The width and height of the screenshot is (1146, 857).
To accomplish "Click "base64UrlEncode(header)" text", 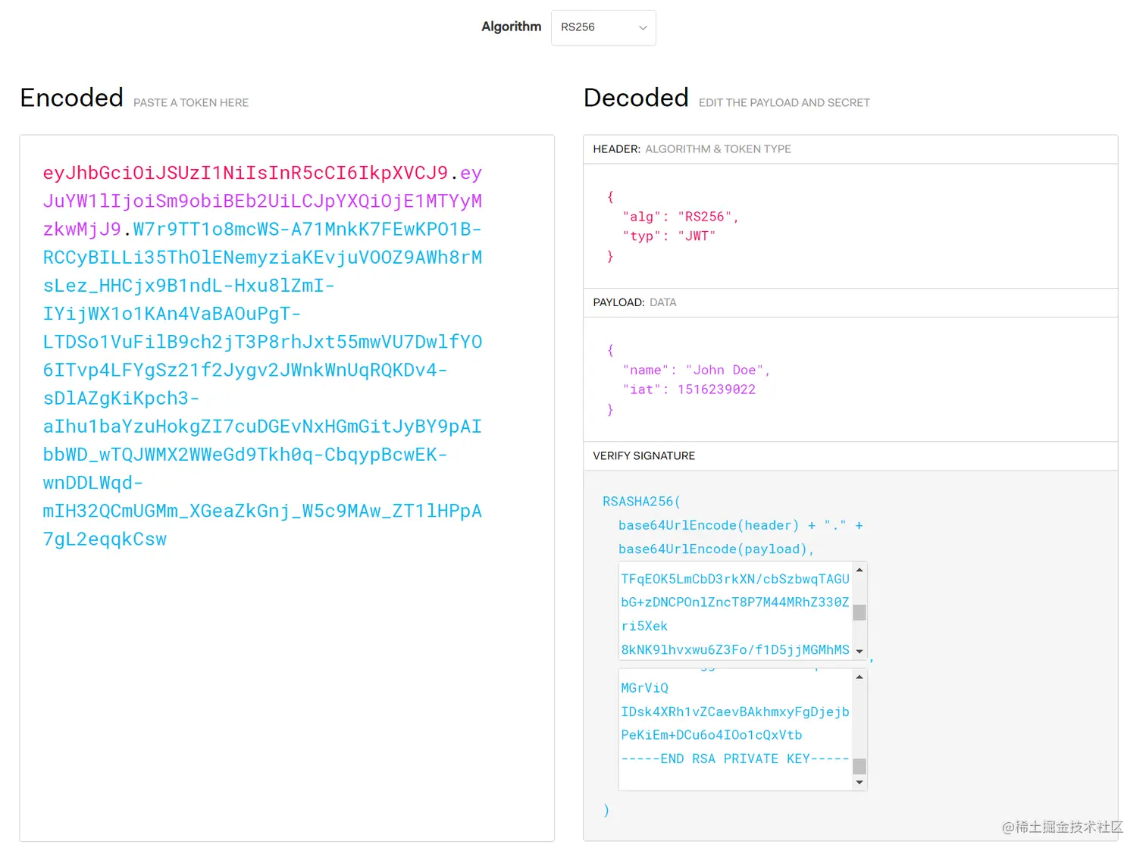I will click(709, 526).
